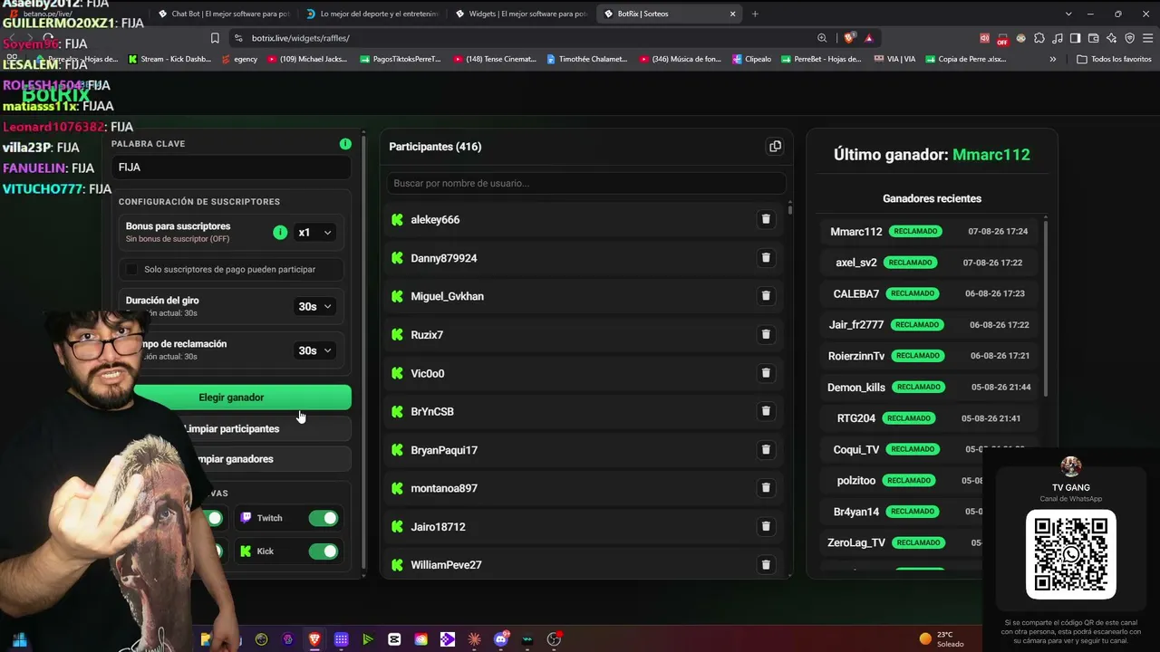Open the Brave main hamburger menu
The width and height of the screenshot is (1160, 652).
click(x=1146, y=38)
